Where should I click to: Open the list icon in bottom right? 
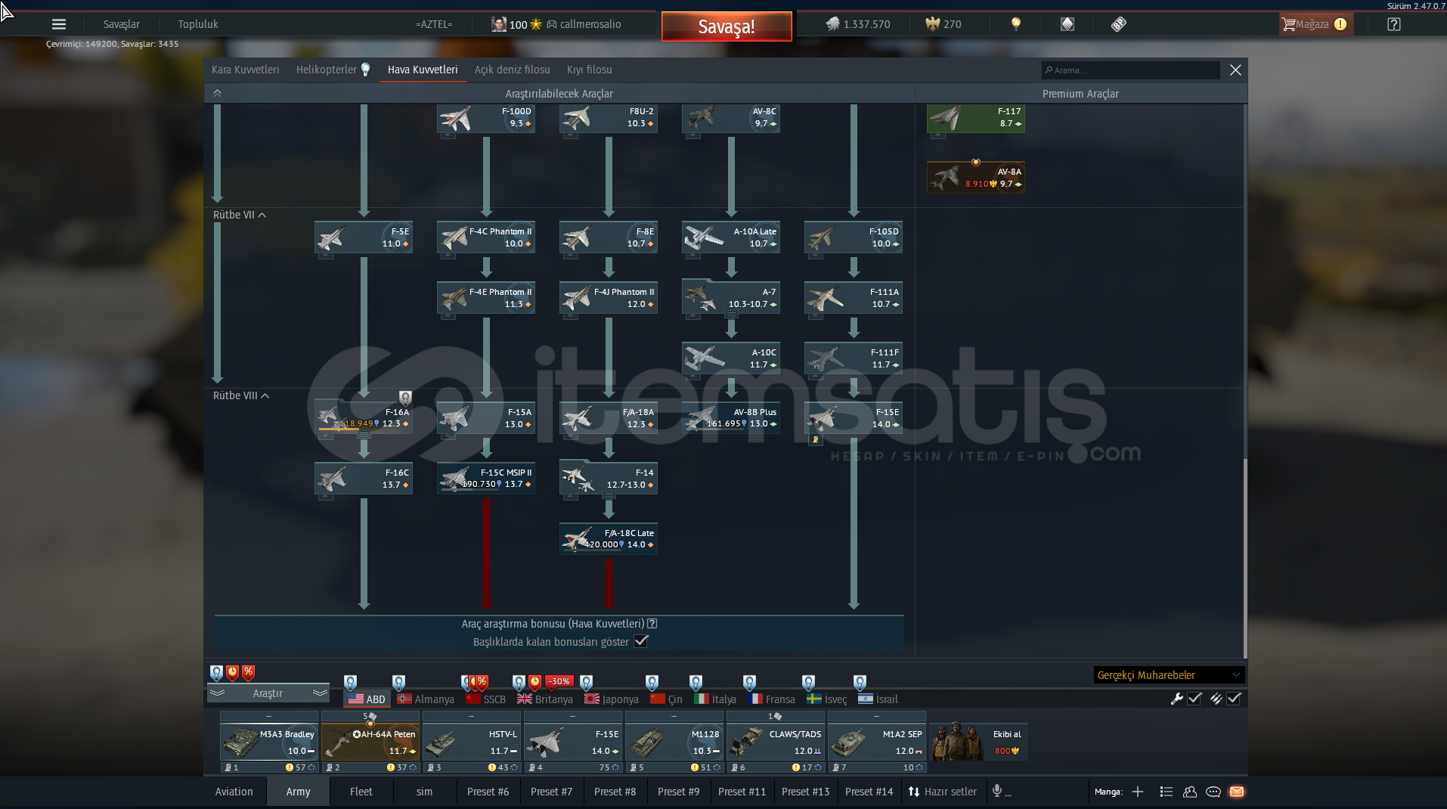pos(1167,792)
